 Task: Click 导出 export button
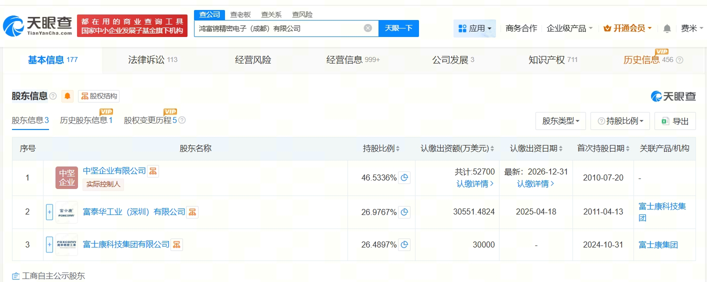[675, 121]
